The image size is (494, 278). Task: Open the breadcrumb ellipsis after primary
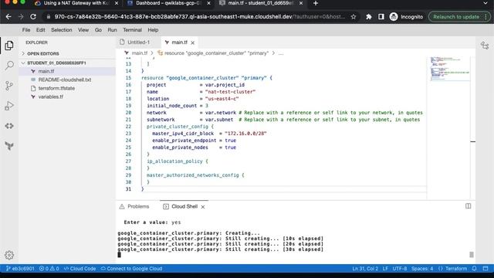click(281, 53)
